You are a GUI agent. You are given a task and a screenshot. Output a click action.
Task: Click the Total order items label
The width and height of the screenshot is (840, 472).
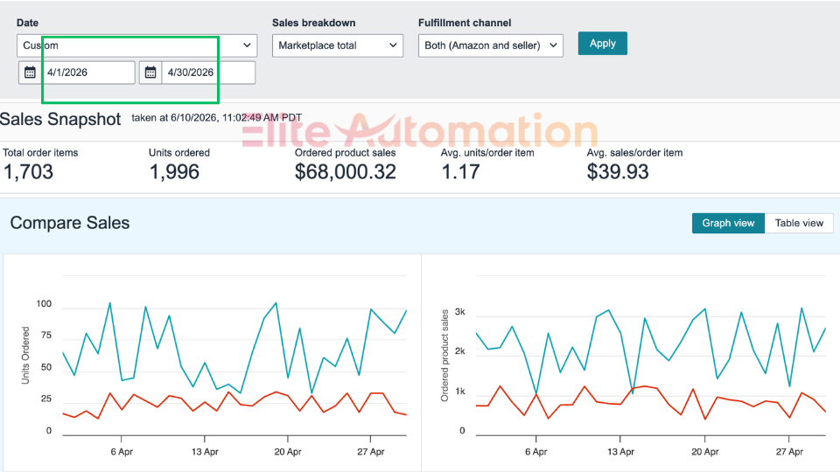40,152
